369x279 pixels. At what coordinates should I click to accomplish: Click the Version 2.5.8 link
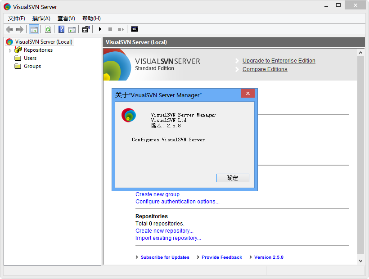(x=269, y=257)
